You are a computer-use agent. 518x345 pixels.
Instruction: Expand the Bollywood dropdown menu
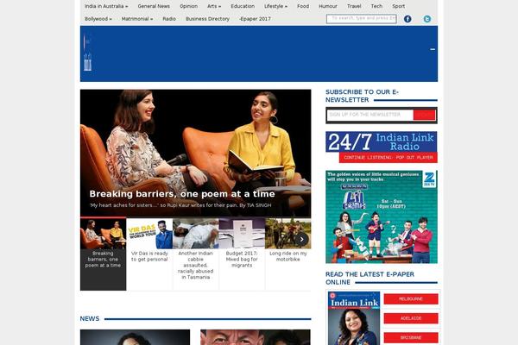98,19
